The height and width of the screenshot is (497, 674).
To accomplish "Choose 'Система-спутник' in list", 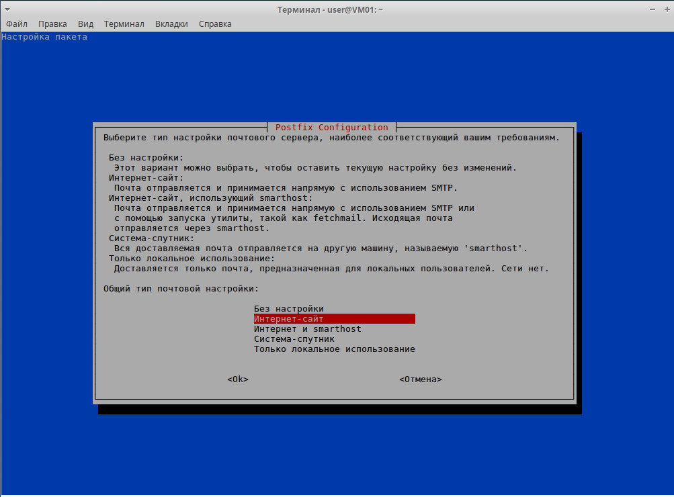I will pyautogui.click(x=294, y=339).
